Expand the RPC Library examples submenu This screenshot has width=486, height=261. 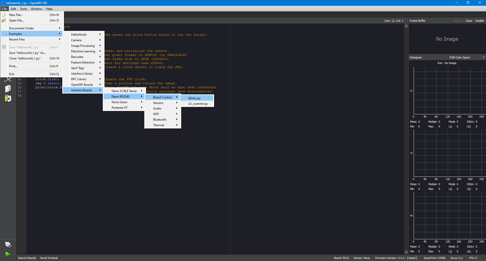83,79
